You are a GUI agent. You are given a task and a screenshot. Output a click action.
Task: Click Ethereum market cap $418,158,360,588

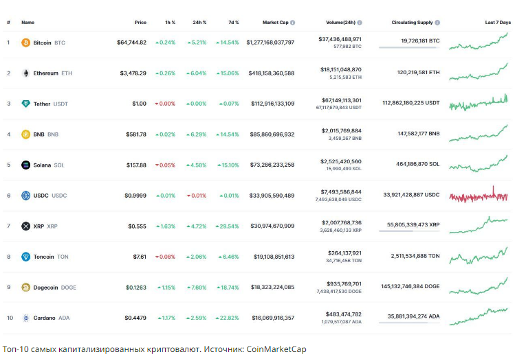pos(272,73)
